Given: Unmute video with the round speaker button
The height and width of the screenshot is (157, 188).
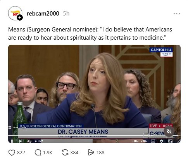Looking at the screenshot, I should coord(169,132).
